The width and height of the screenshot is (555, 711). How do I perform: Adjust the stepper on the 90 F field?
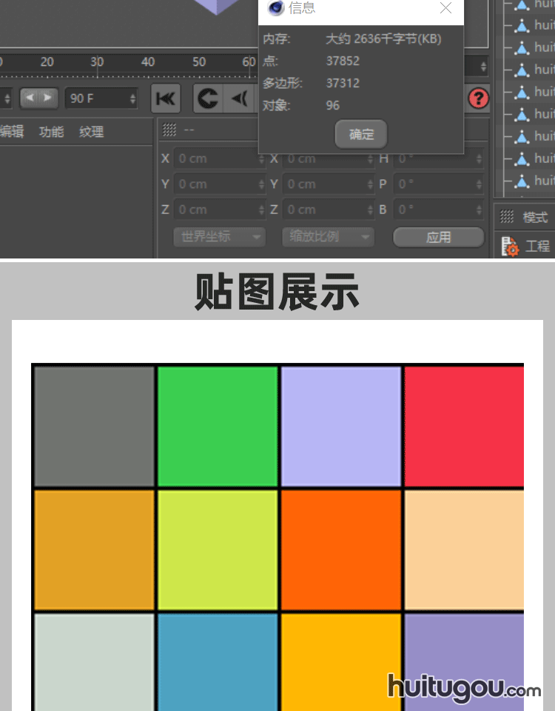coord(132,99)
